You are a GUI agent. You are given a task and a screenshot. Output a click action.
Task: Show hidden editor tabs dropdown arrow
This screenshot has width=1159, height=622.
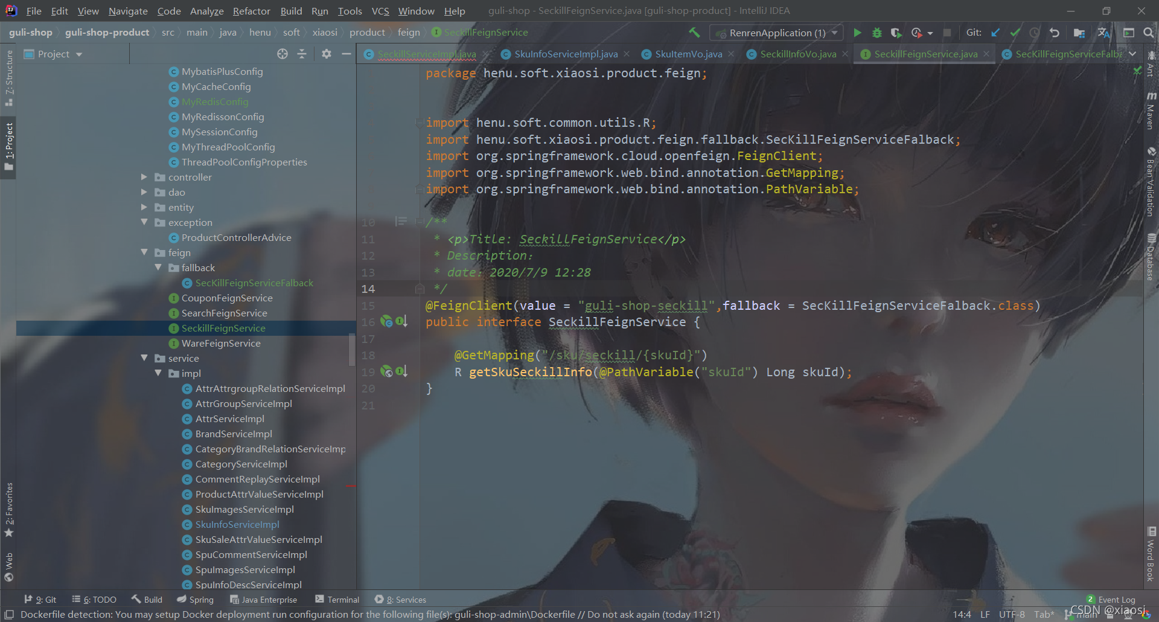1132,54
